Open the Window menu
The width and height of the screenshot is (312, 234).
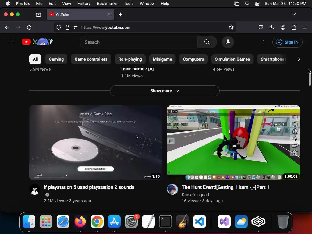pyautogui.click(x=147, y=3)
